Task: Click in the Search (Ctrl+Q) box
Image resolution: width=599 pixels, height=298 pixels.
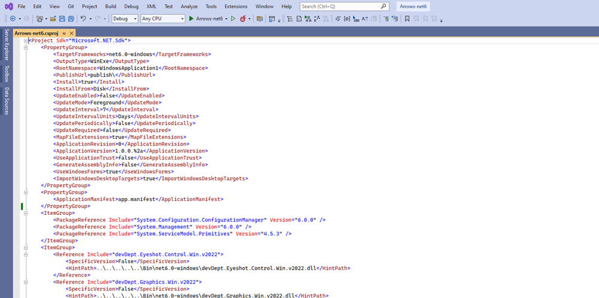Action: pyautogui.click(x=340, y=6)
